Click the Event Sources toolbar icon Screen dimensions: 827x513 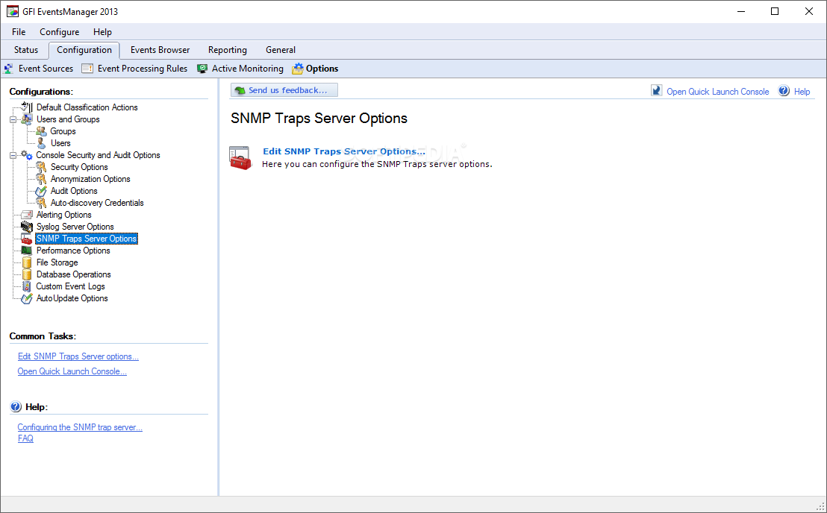tap(8, 69)
